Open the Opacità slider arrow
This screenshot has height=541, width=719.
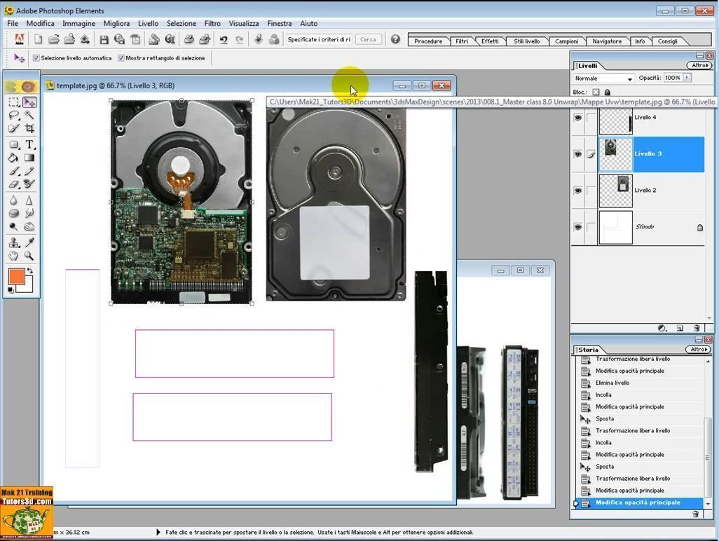click(687, 78)
